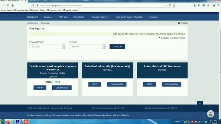Reload the page with the refresh icon

(x=8, y=6)
